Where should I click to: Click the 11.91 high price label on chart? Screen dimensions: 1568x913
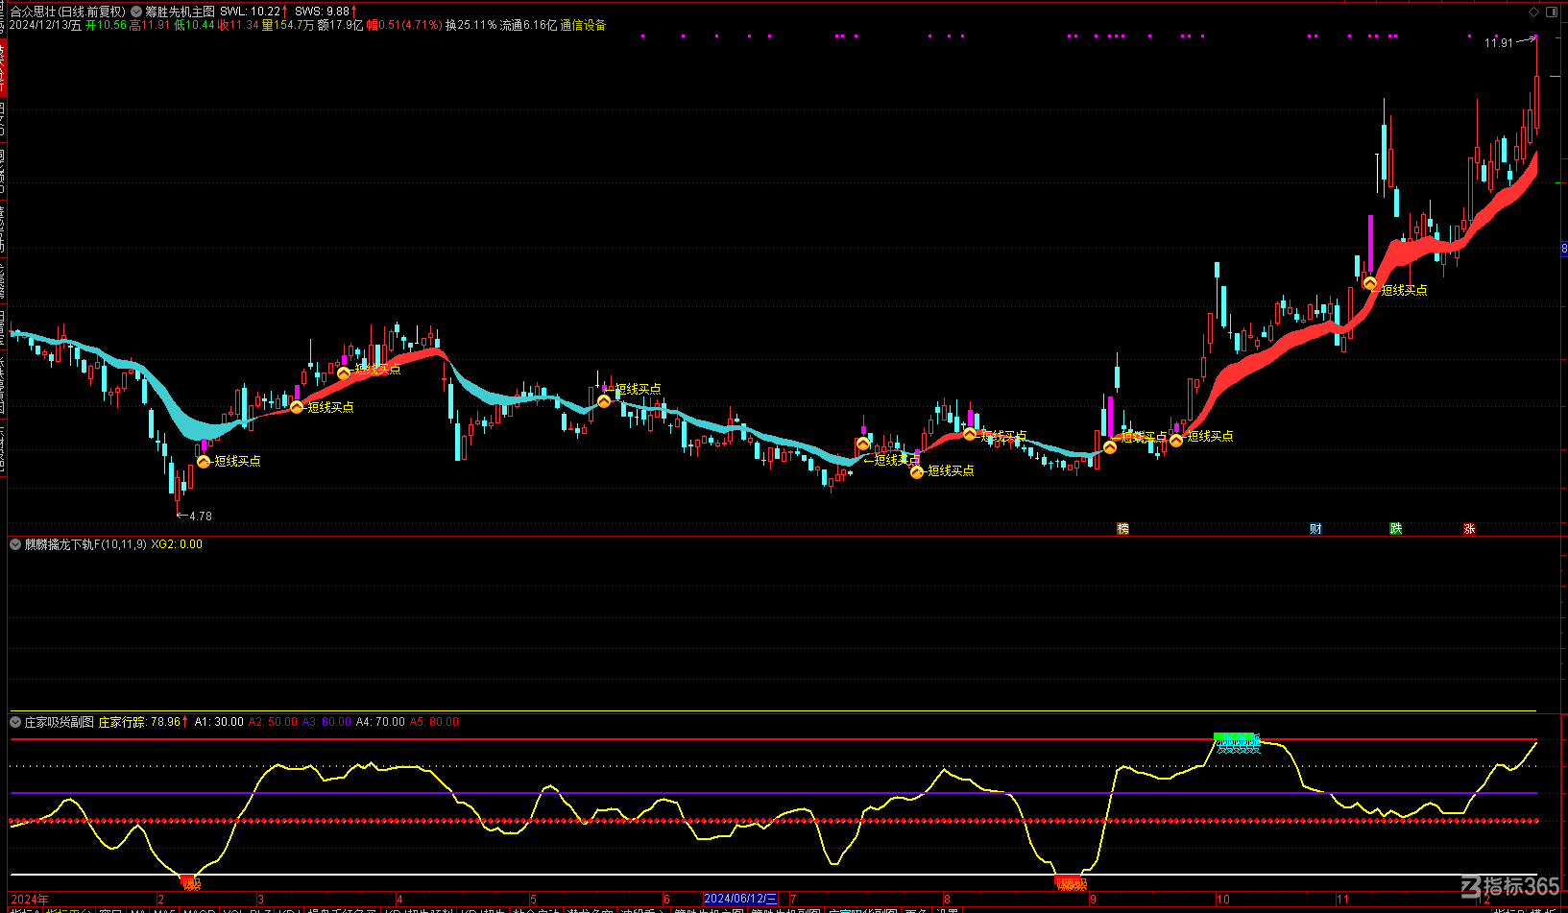tap(1498, 43)
